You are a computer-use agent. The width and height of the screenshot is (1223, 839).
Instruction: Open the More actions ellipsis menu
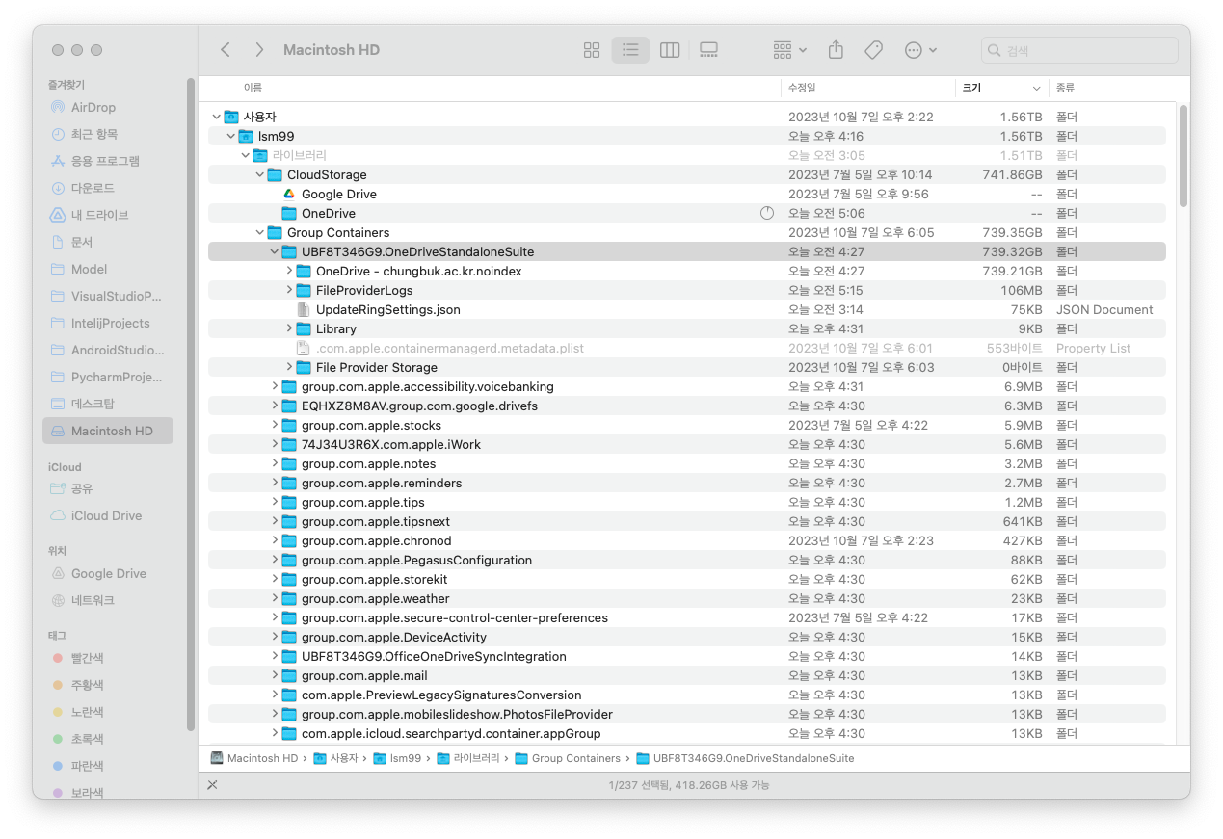click(920, 50)
